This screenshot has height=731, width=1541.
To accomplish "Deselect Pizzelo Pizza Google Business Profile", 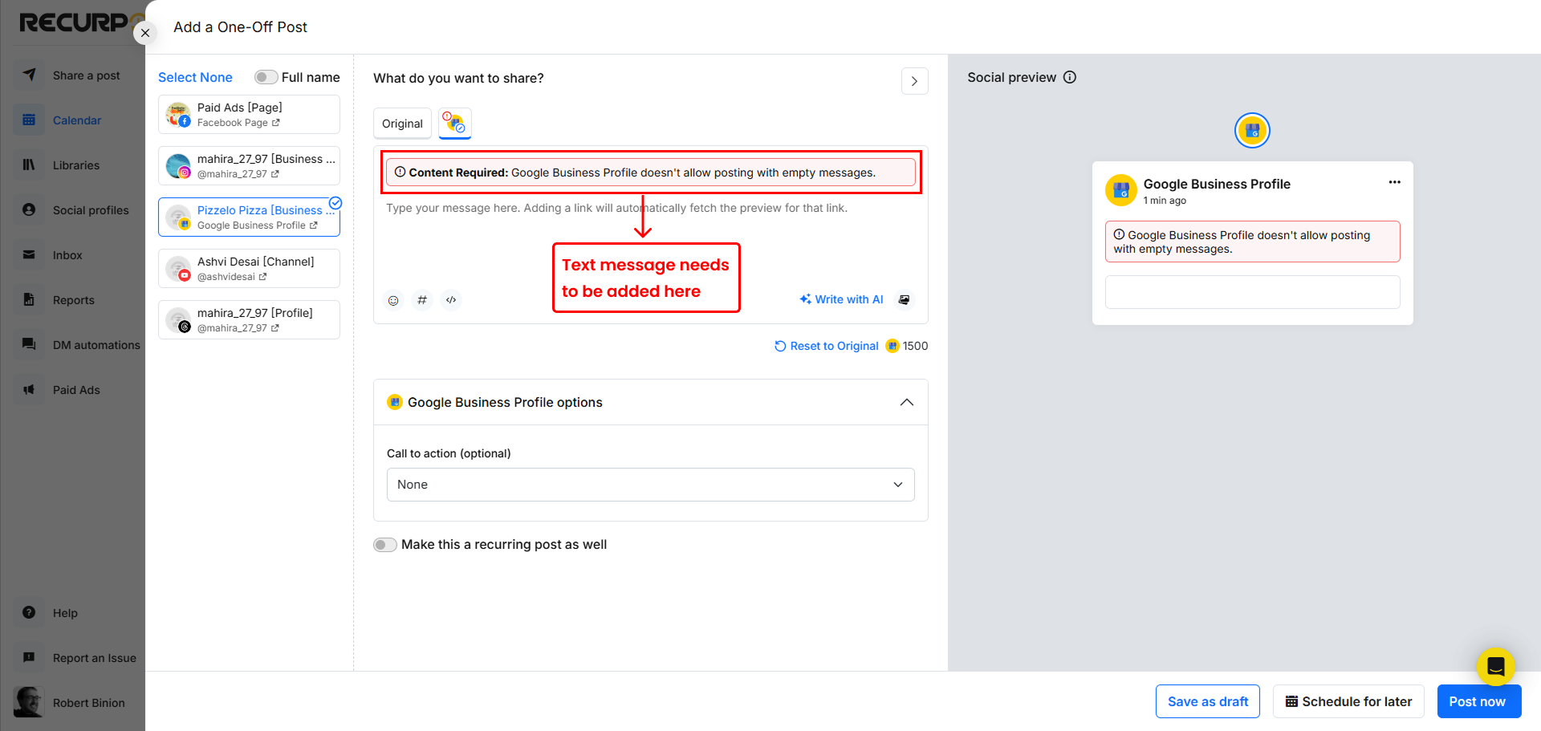I will tap(249, 217).
